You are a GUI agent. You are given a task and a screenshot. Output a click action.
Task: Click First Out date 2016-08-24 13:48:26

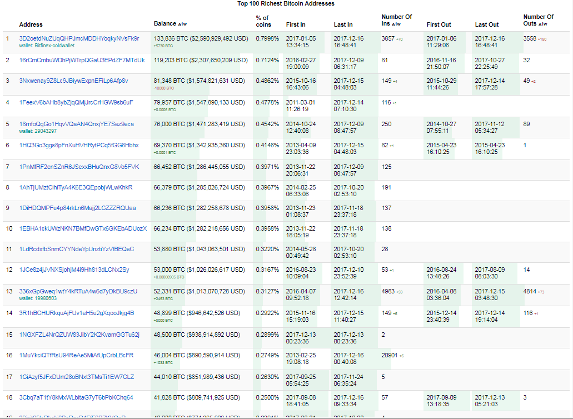coord(441,273)
